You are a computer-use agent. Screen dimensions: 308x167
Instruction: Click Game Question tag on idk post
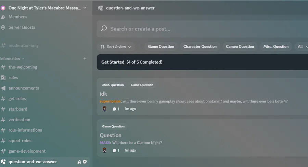(142, 85)
